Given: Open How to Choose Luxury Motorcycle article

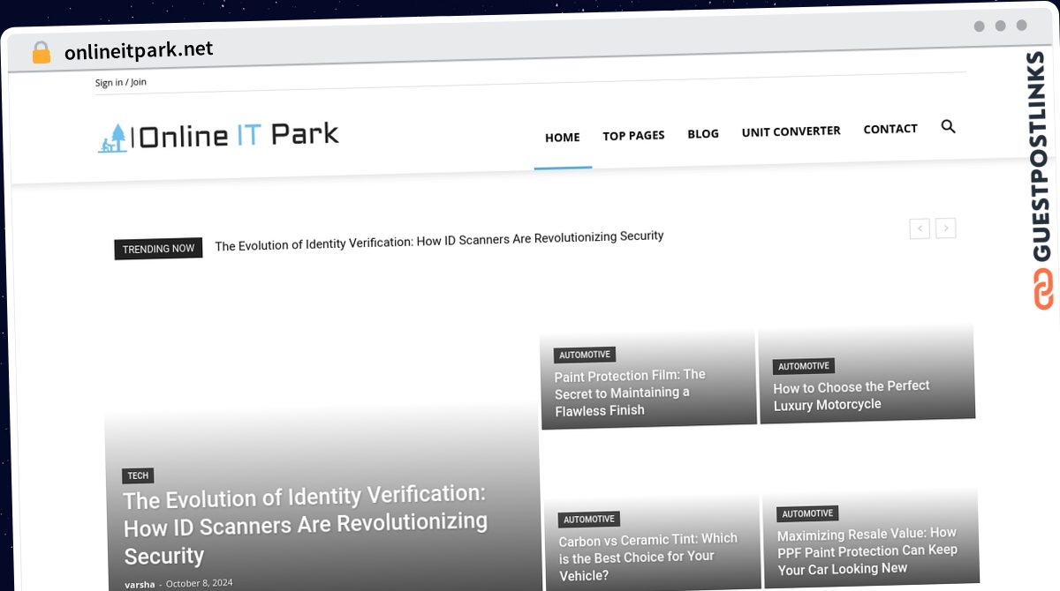Looking at the screenshot, I should [852, 395].
